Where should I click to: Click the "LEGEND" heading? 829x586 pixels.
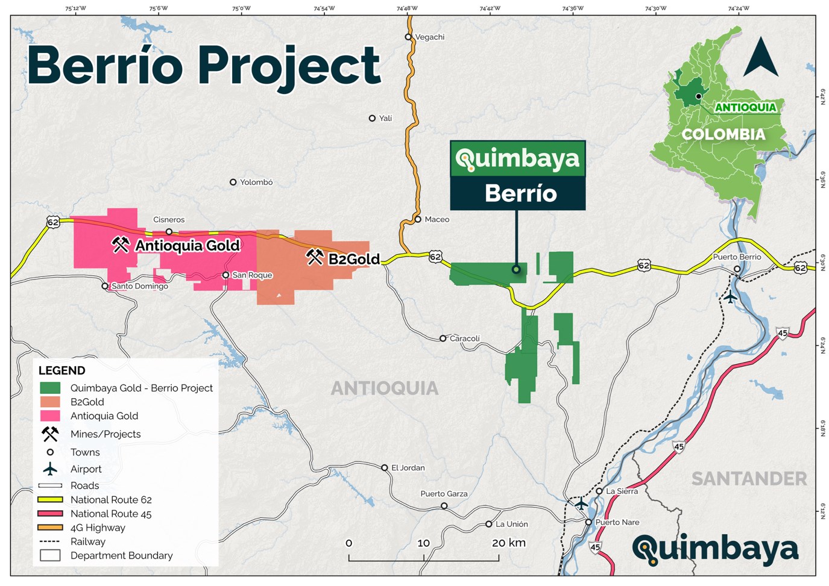click(x=62, y=370)
